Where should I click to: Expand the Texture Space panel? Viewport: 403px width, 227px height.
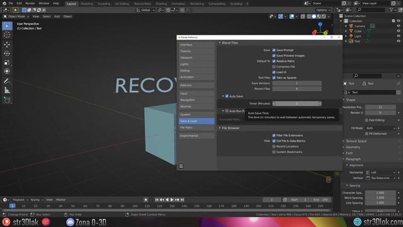(x=356, y=141)
